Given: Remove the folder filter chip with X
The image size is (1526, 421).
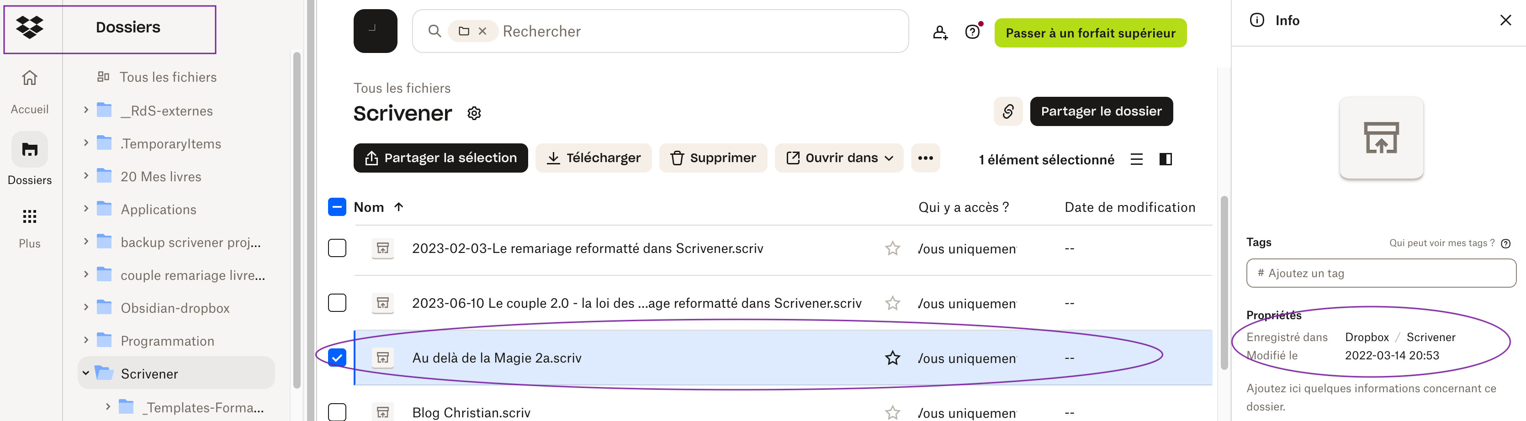Looking at the screenshot, I should pos(483,31).
